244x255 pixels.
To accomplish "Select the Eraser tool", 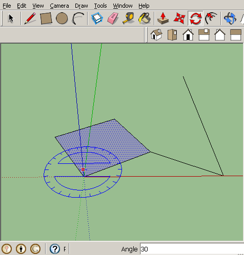I will pyautogui.click(x=113, y=18).
